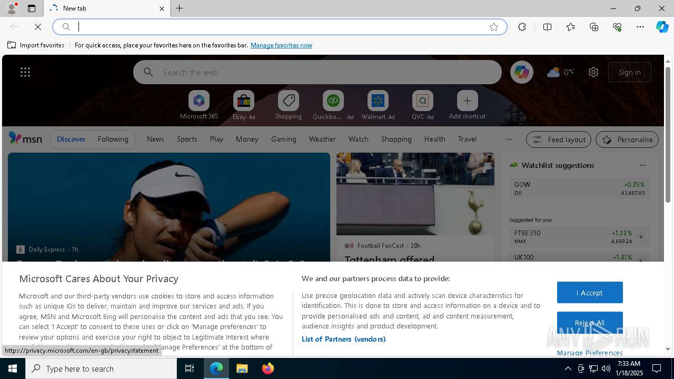The width and height of the screenshot is (674, 379).
Task: Open Ebay shortcut tile
Action: click(244, 105)
